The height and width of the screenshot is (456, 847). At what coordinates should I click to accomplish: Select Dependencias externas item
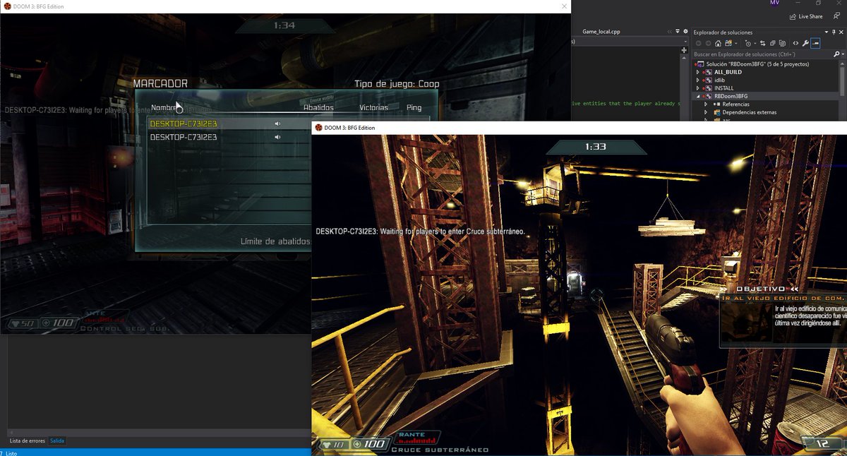[x=749, y=112]
